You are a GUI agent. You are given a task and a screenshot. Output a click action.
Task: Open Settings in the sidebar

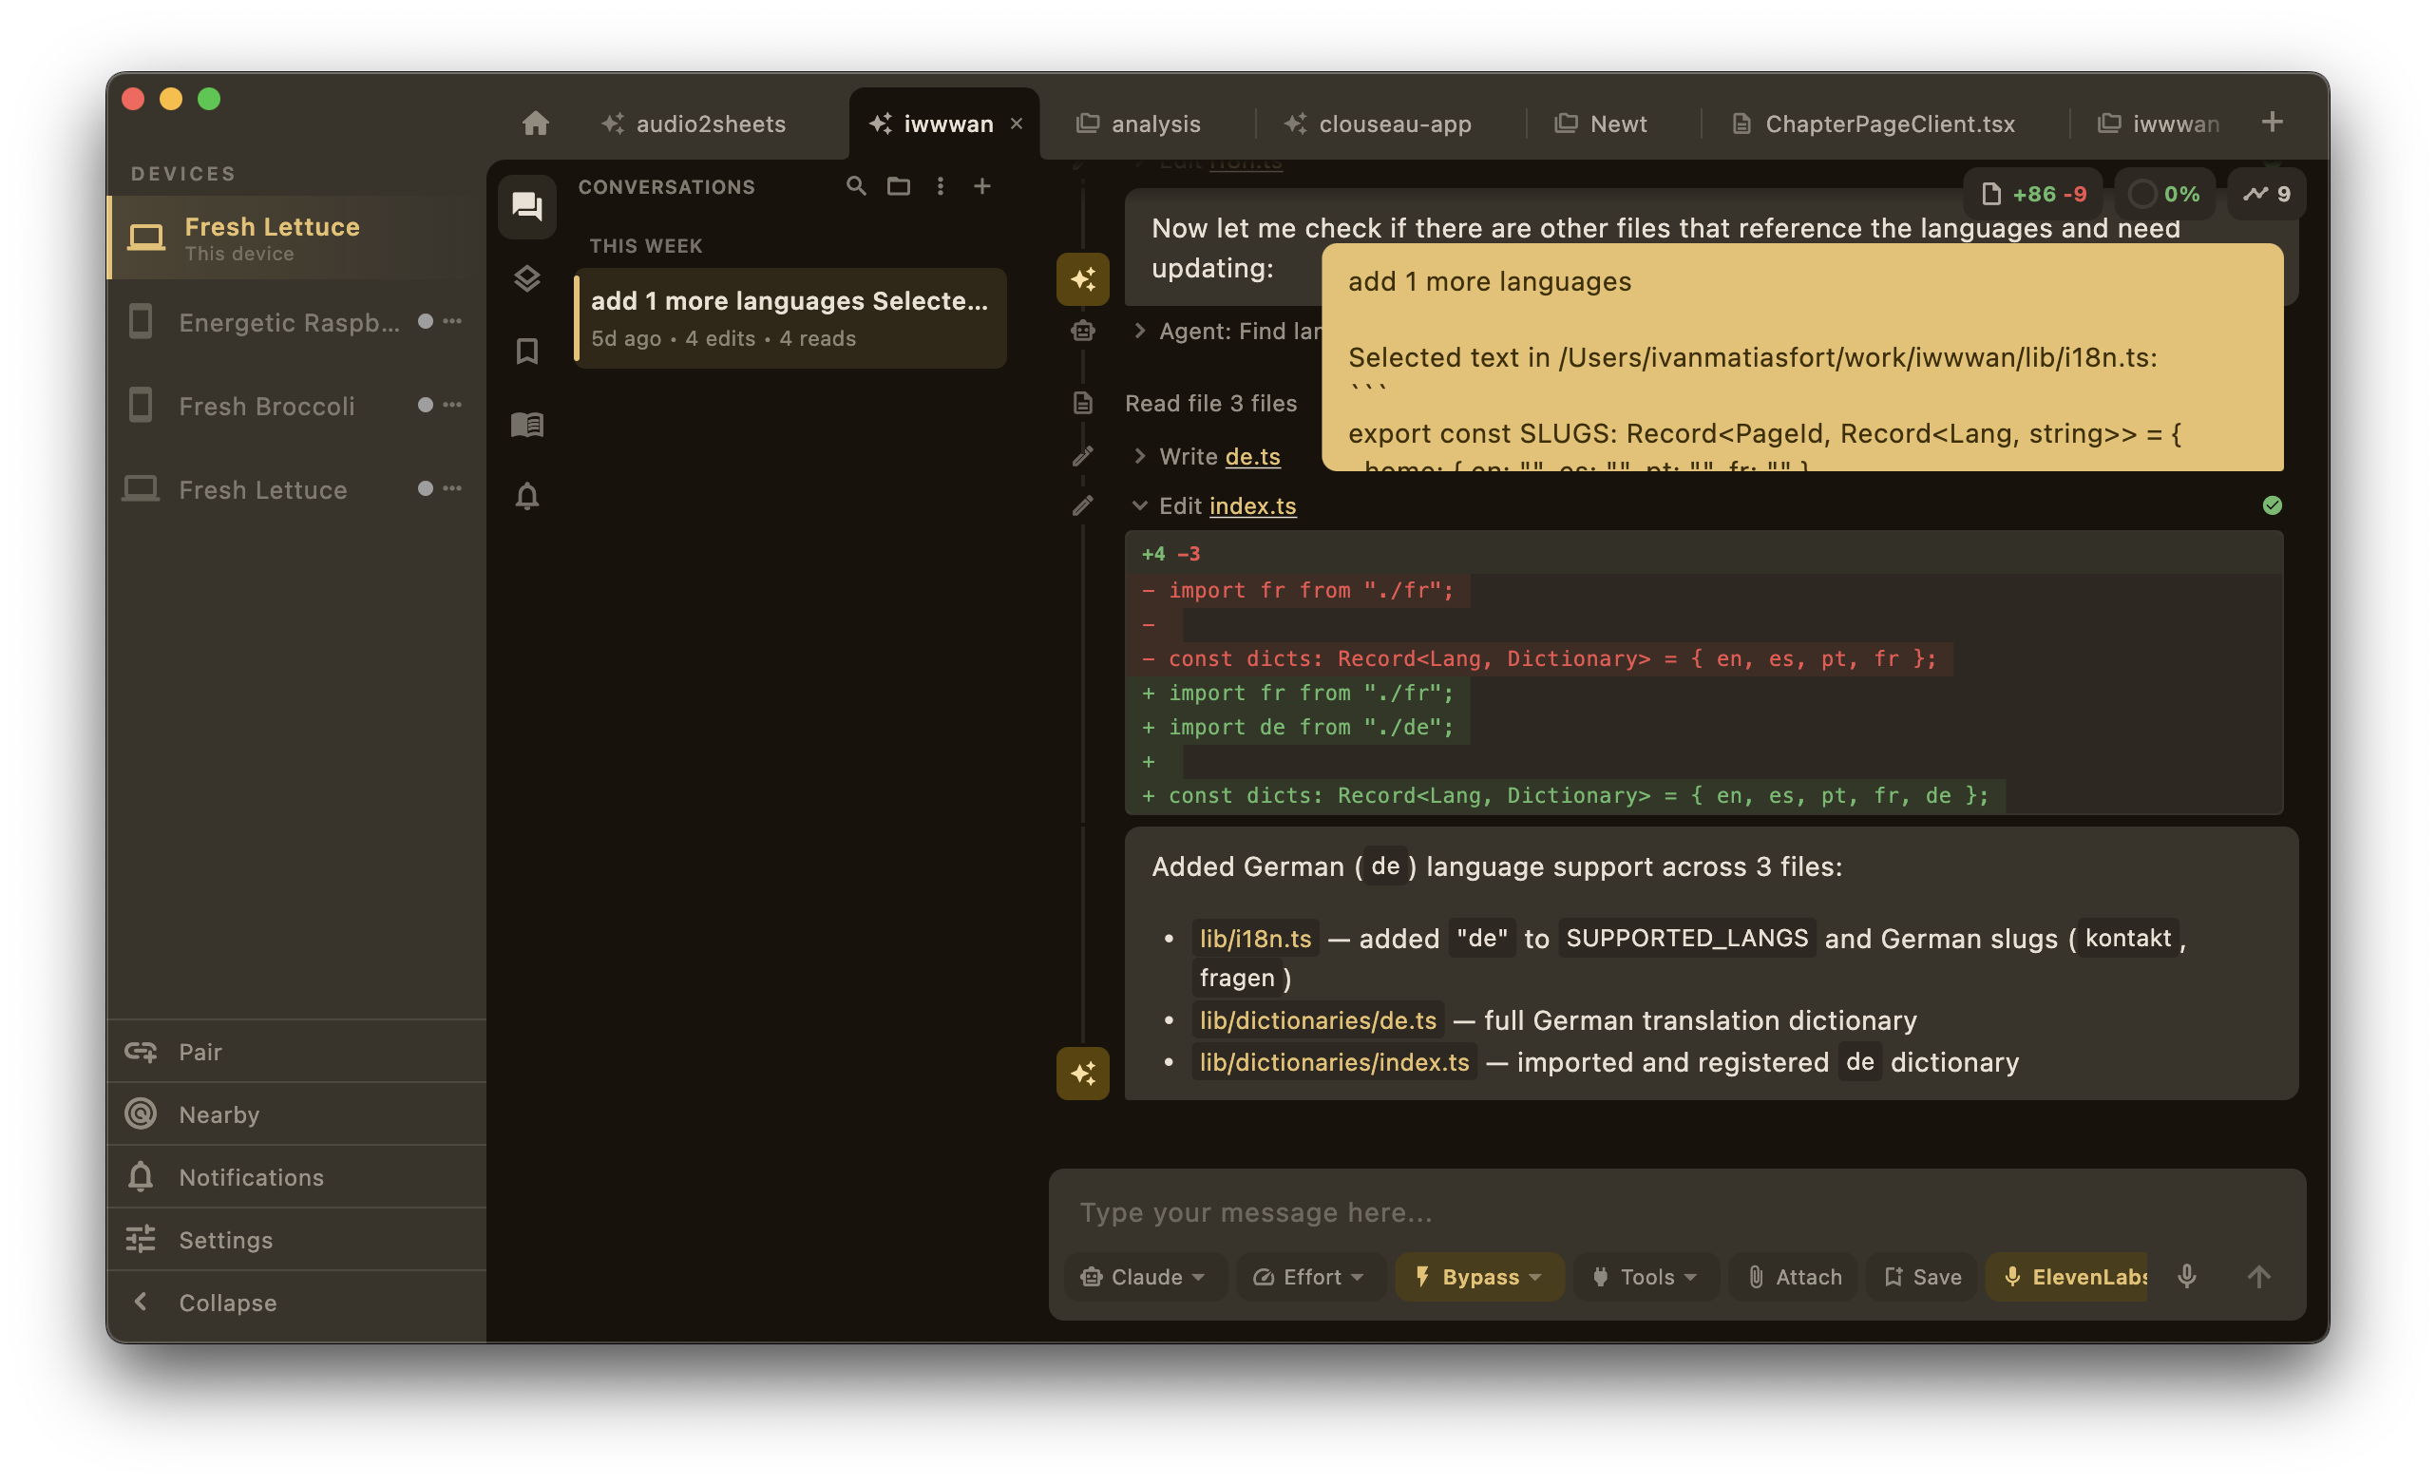pyautogui.click(x=296, y=1239)
